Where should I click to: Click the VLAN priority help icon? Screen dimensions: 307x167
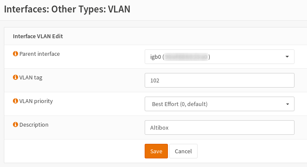(x=15, y=101)
